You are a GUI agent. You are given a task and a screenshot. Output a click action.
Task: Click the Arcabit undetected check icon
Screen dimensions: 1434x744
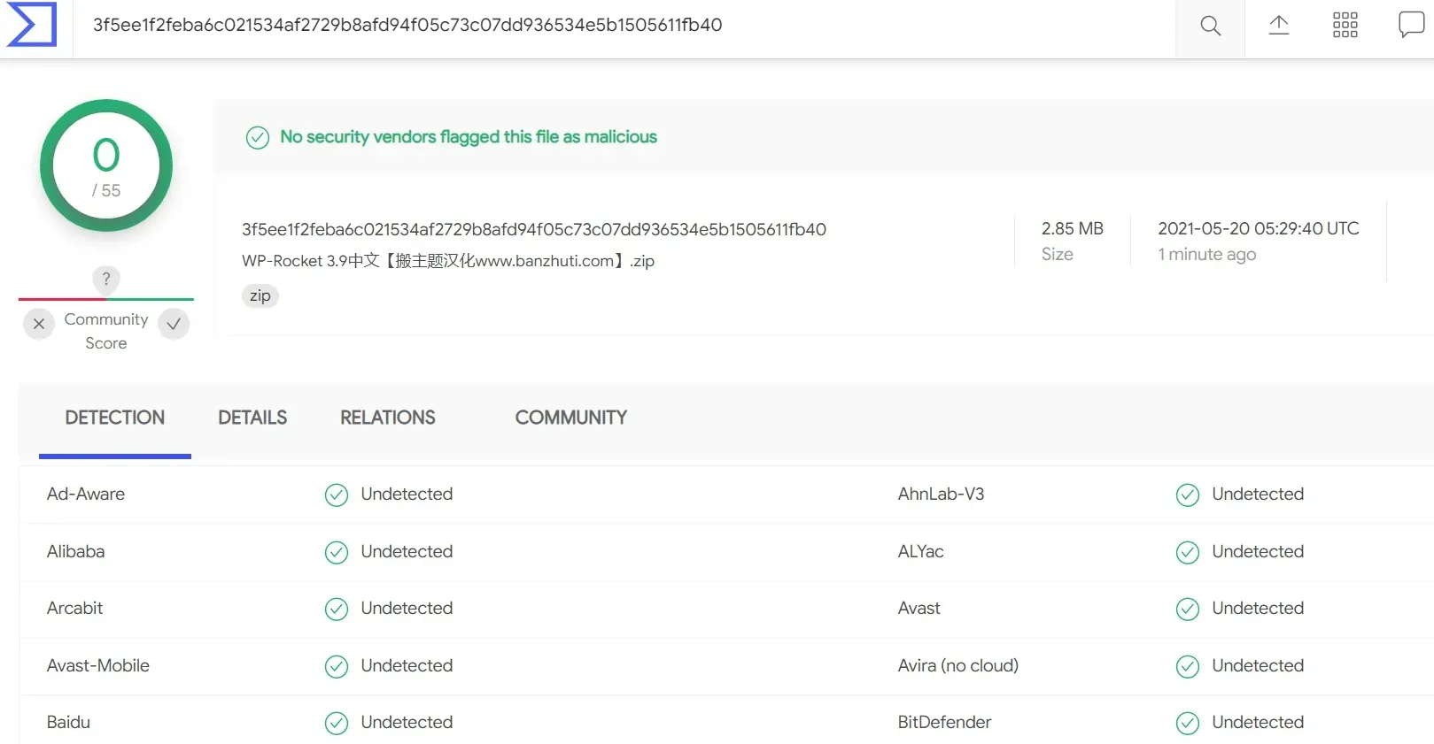337,609
